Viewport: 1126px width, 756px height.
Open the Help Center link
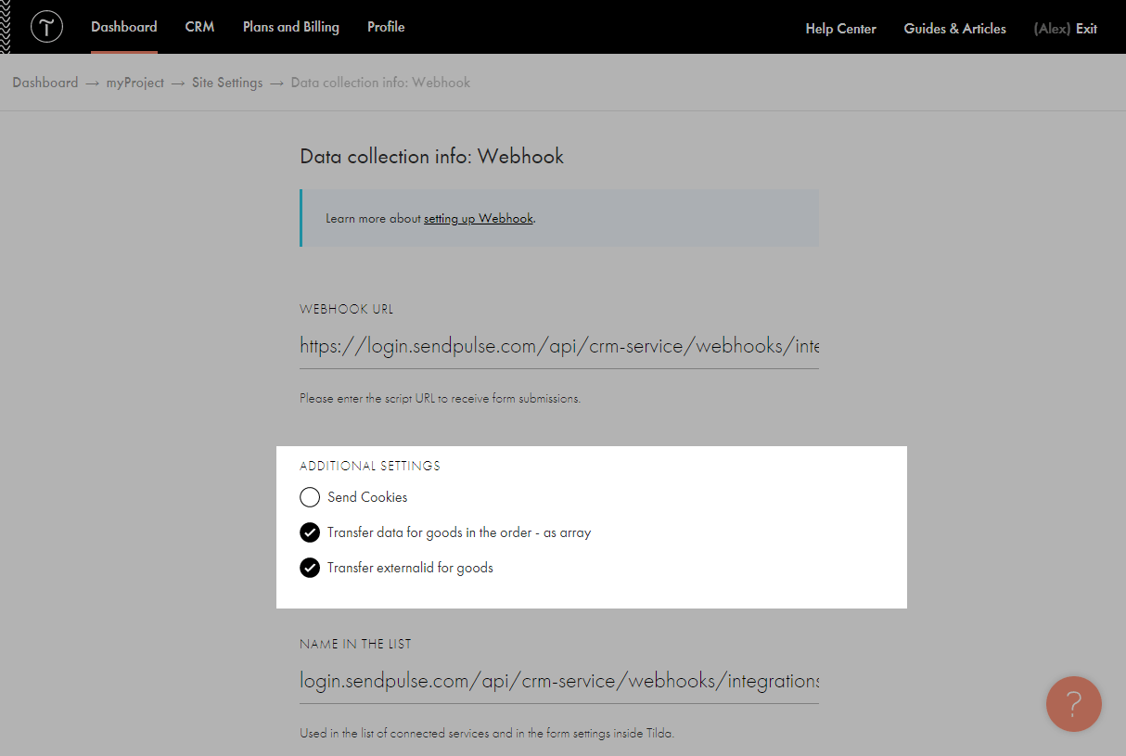(840, 29)
